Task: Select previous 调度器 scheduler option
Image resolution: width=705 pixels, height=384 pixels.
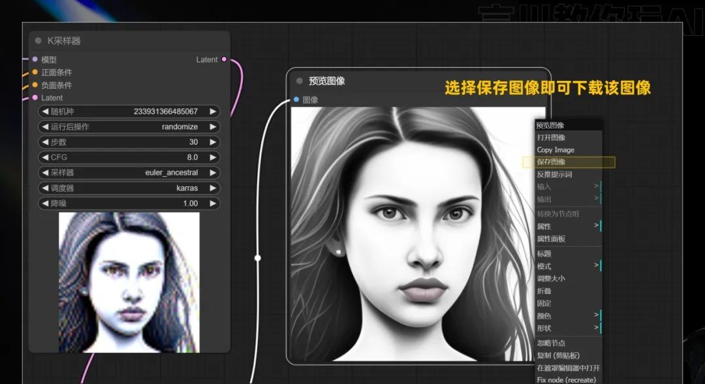Action: pos(45,188)
